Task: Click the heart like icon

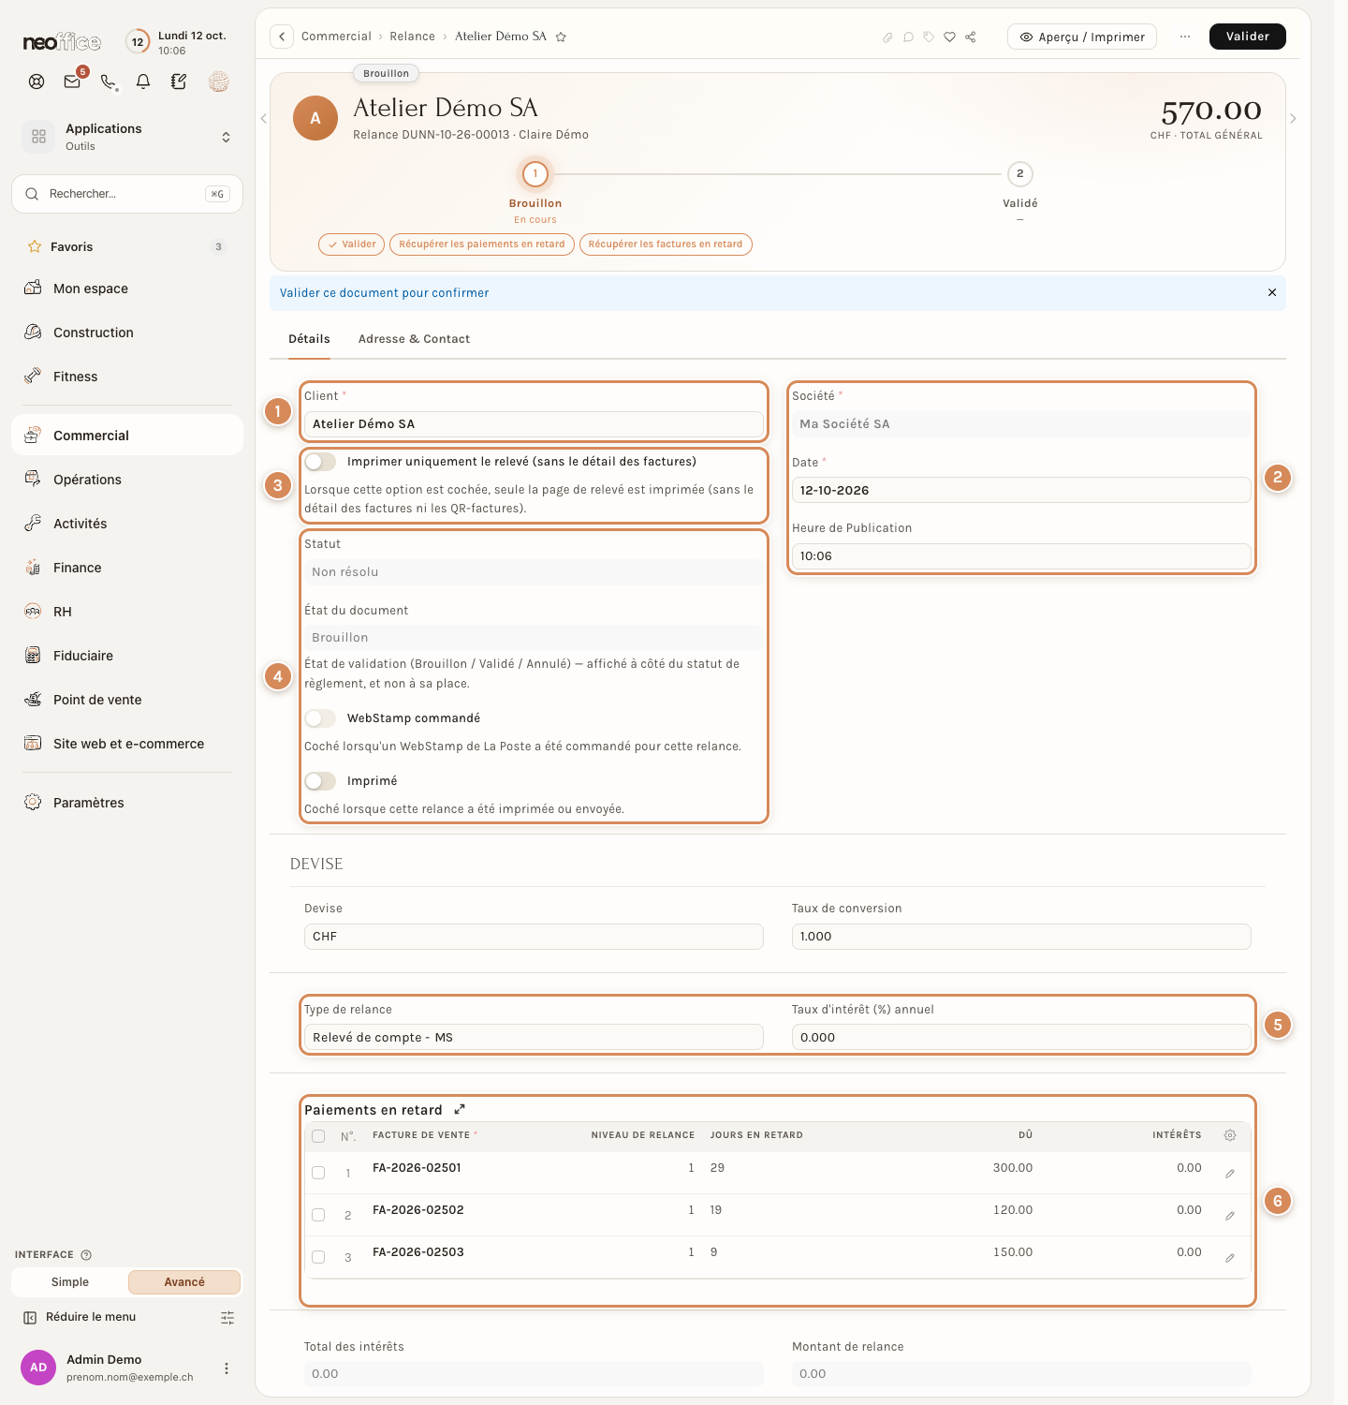Action: pyautogui.click(x=949, y=37)
